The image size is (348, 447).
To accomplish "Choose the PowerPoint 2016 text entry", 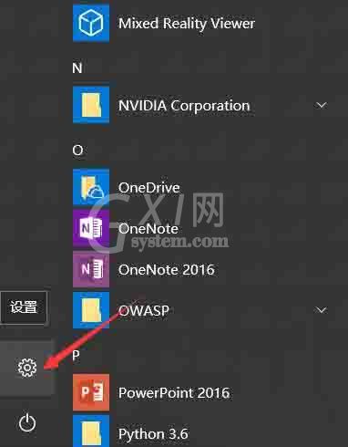I will [174, 393].
